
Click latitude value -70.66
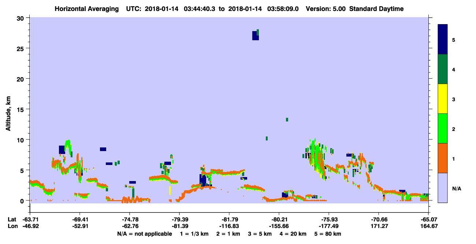click(379, 219)
